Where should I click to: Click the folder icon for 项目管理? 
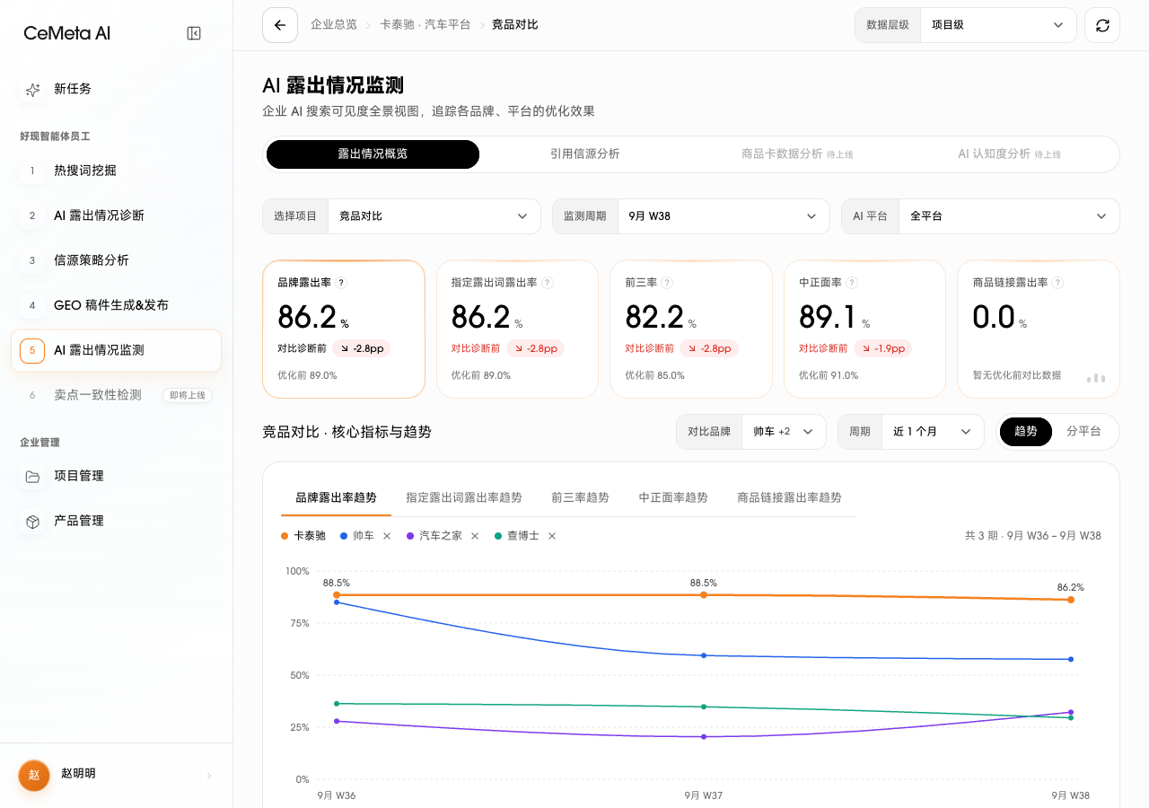[x=32, y=476]
